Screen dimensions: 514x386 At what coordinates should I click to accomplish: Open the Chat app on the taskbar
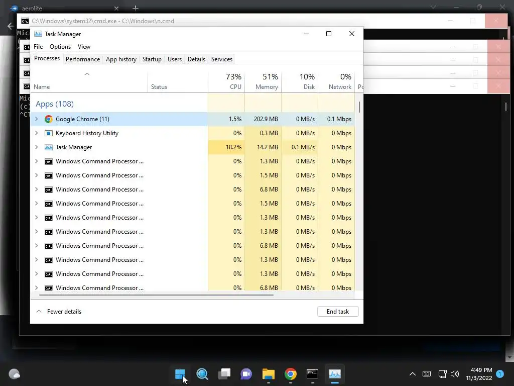pyautogui.click(x=246, y=374)
